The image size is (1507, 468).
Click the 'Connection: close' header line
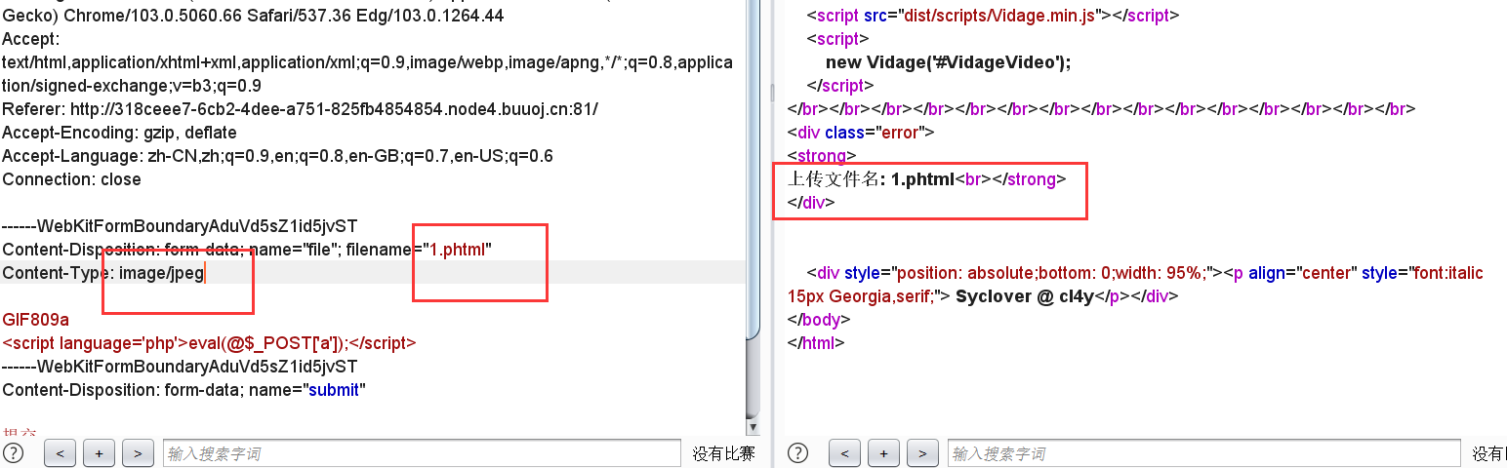(x=71, y=179)
